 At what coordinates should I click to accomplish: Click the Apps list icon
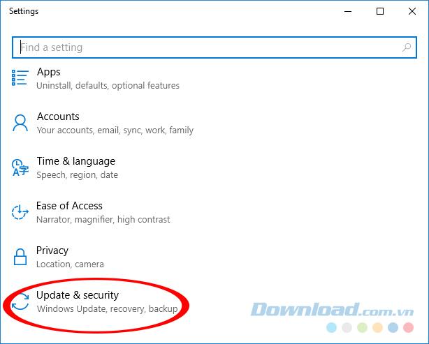(x=20, y=78)
